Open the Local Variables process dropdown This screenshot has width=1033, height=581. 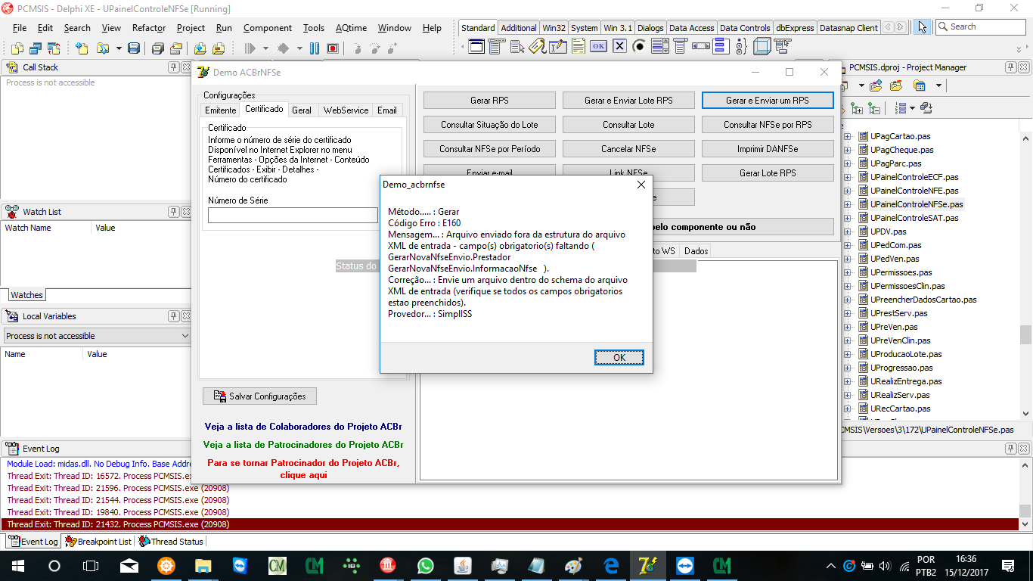tap(185, 336)
